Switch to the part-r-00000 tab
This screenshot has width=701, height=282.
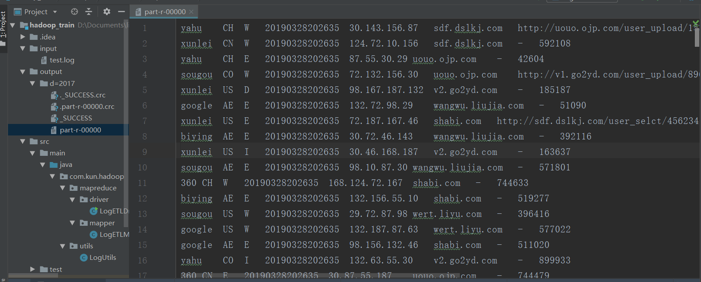164,12
